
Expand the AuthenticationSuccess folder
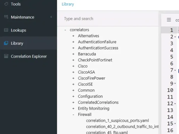pos(73,48)
